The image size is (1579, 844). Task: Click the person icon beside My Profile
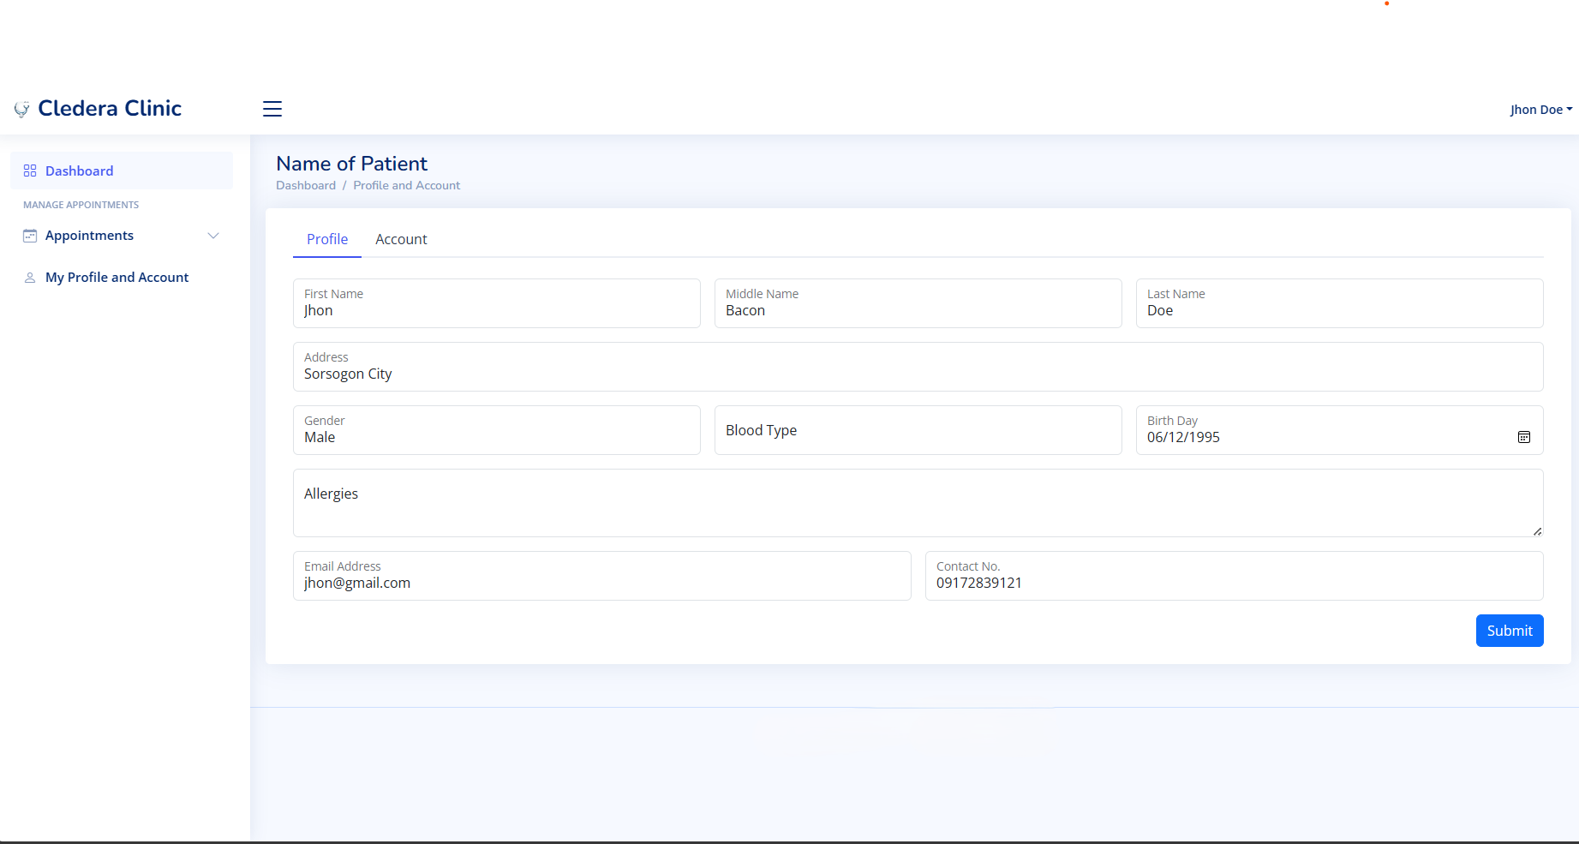coord(30,278)
